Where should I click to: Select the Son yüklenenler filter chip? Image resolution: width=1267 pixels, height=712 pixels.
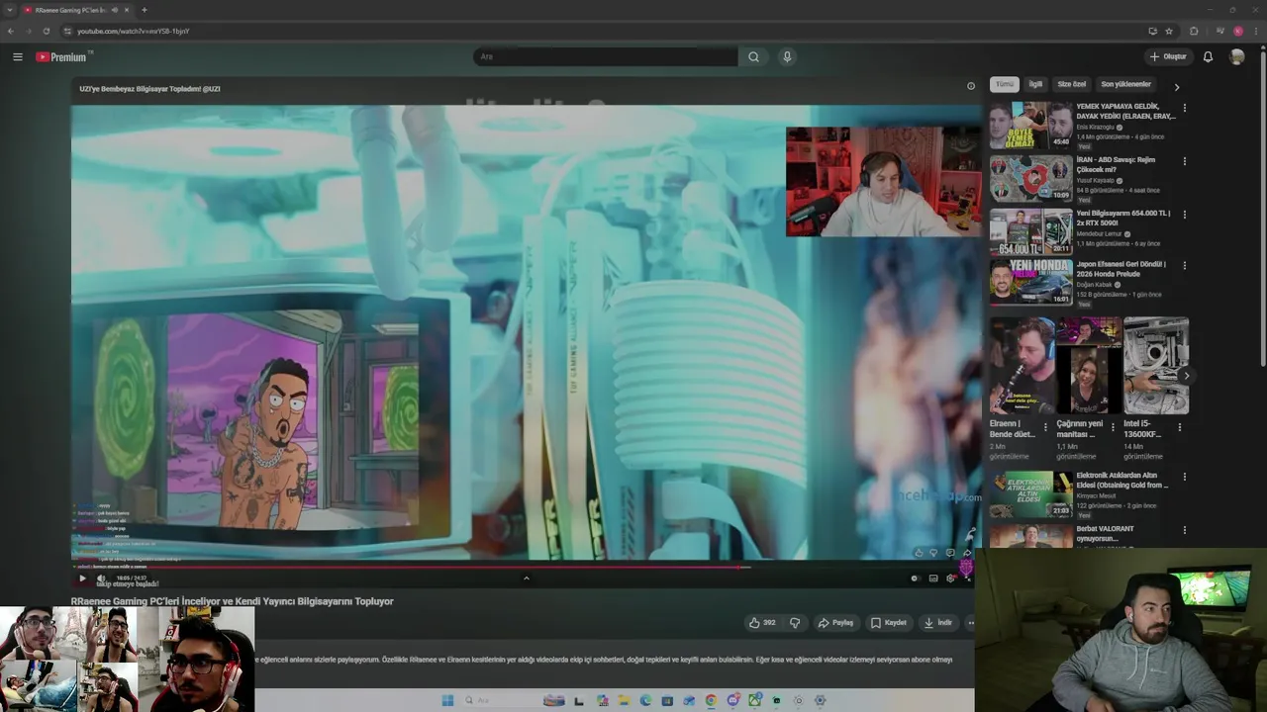pyautogui.click(x=1126, y=84)
